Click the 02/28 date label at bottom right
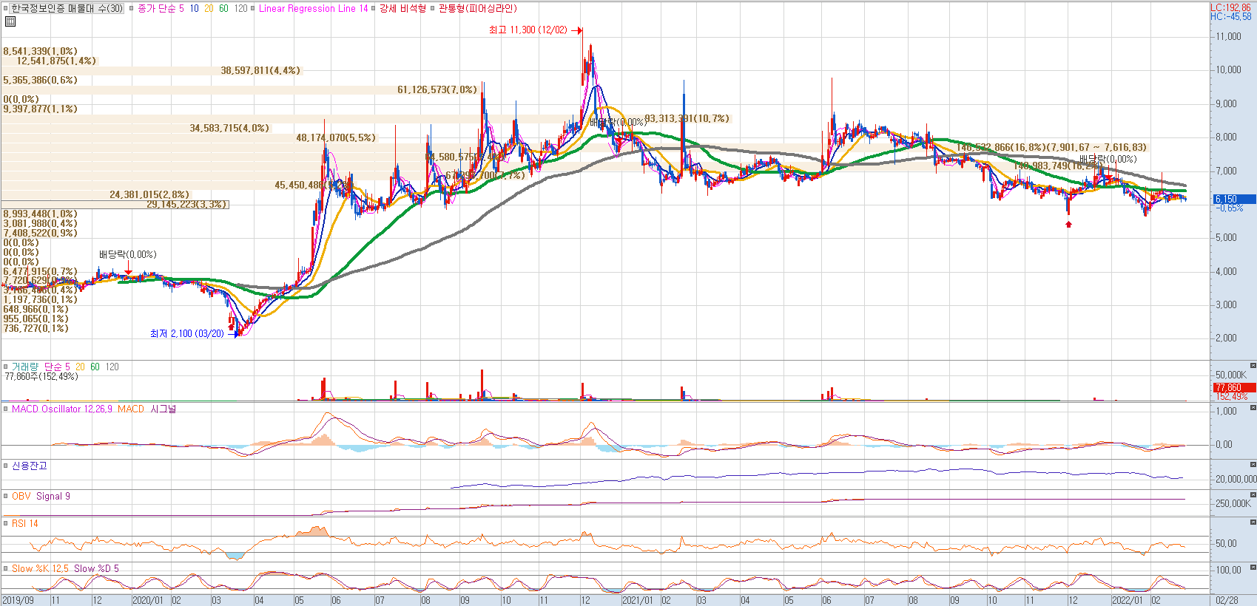Viewport: 1257px width, 606px height. tap(1227, 601)
